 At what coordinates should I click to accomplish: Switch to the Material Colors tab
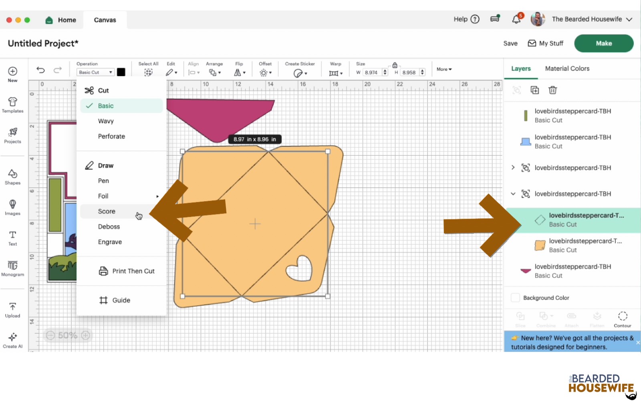[x=567, y=68]
